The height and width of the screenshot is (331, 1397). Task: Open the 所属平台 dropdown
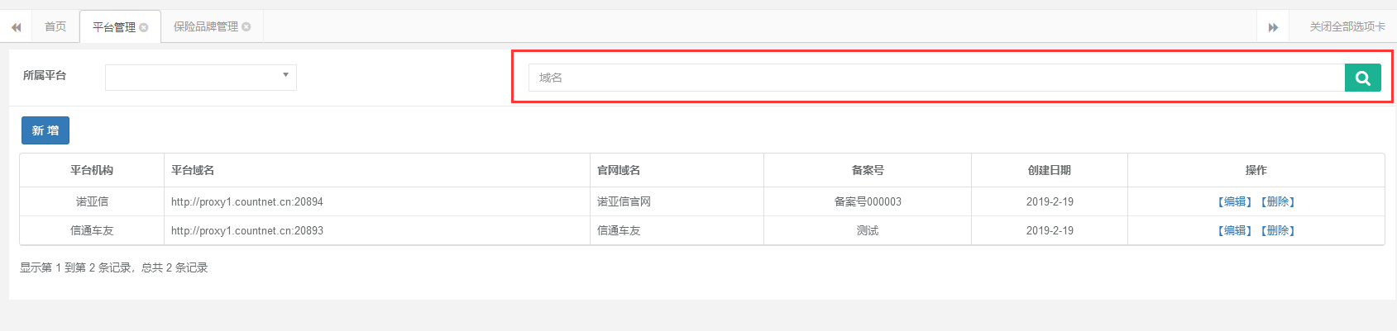point(201,77)
